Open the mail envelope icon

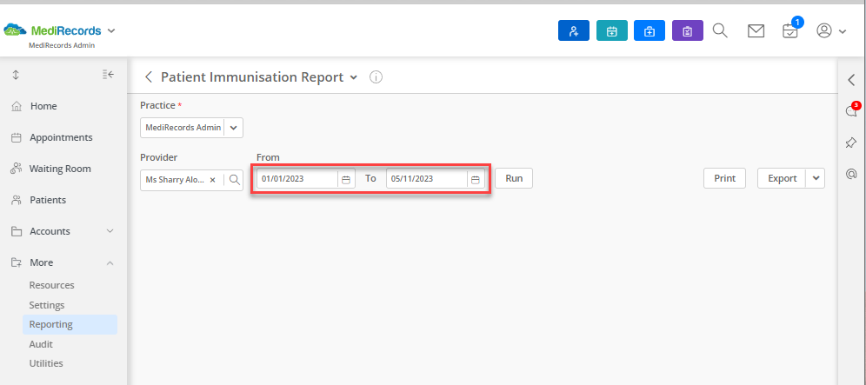(756, 31)
